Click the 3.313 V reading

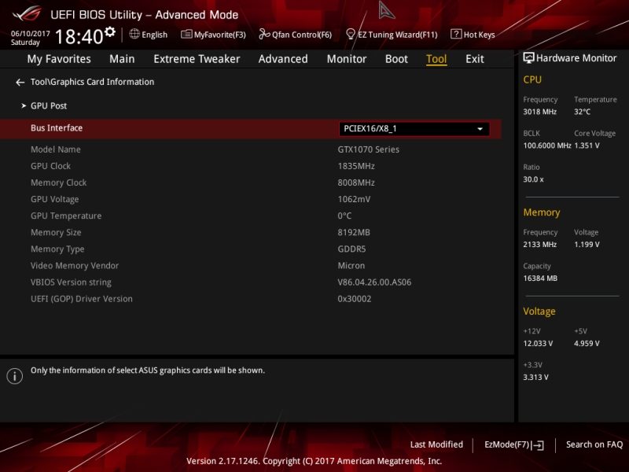click(535, 378)
